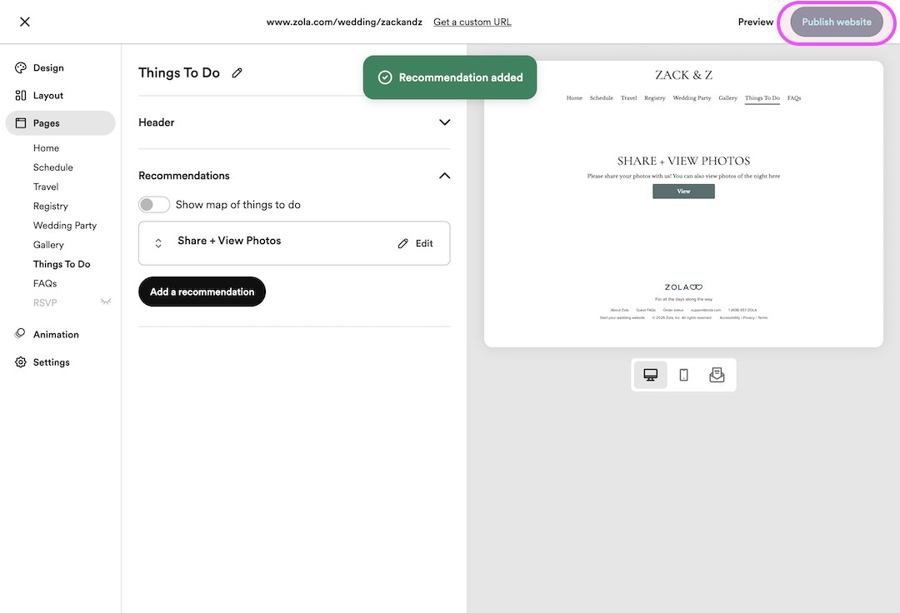This screenshot has width=900, height=613.
Task: Click the ZACK & Z title in preview
Action: point(683,75)
